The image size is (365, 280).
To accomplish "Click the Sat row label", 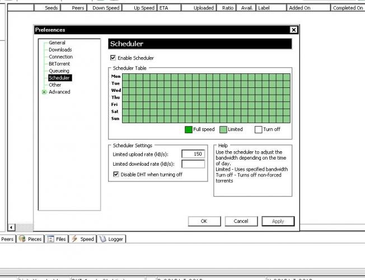I will click(115, 111).
